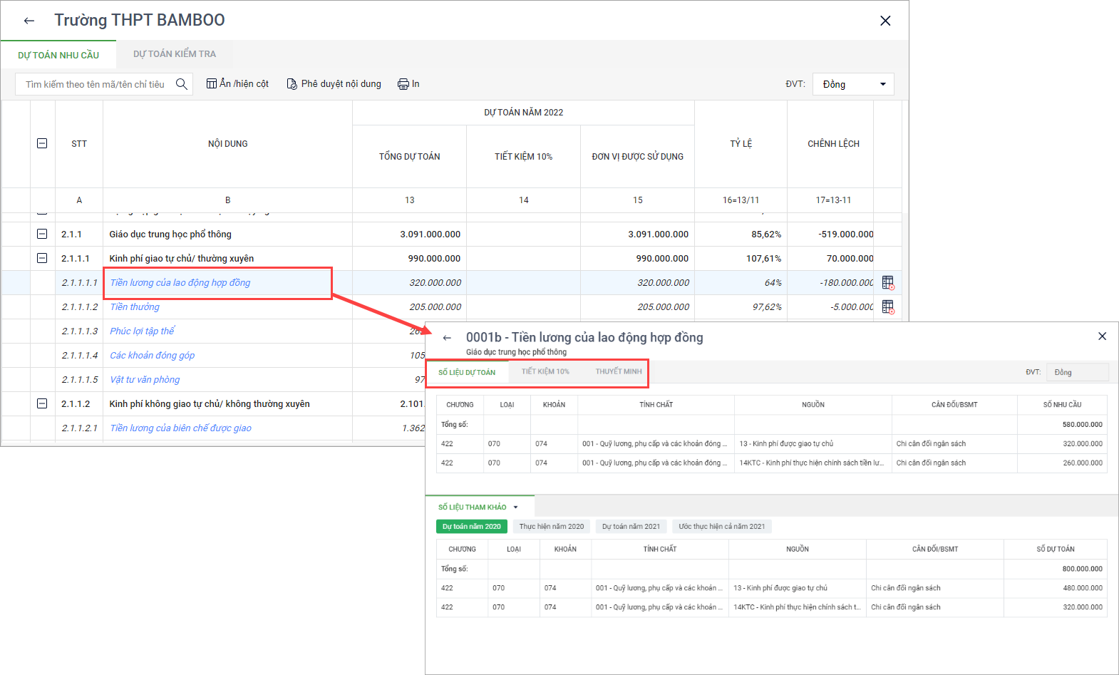Select the Thực hiện năm 2020 button

pyautogui.click(x=551, y=527)
